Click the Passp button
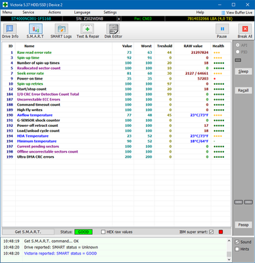The image size is (255, 263). [x=243, y=225]
